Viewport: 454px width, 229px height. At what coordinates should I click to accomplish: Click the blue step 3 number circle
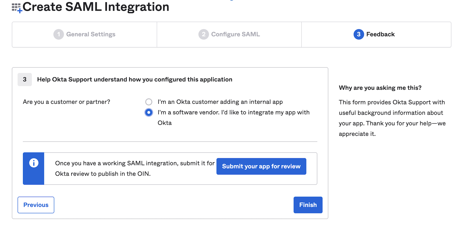(358, 34)
